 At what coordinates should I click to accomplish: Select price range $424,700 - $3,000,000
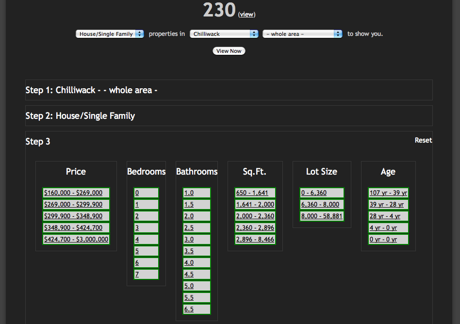76,239
